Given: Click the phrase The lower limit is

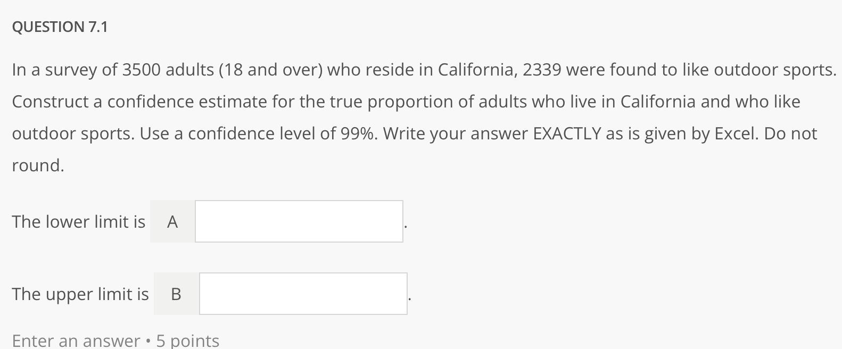Looking at the screenshot, I should 78,221.
